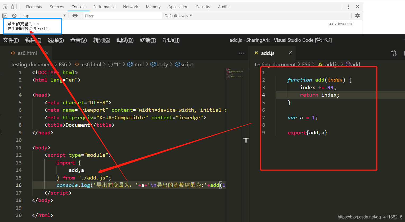Close the es6.html editor tab

(x=47, y=53)
